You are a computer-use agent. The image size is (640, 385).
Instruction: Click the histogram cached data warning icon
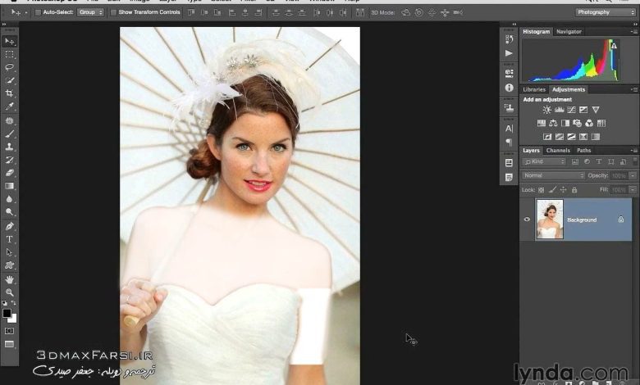tap(614, 46)
